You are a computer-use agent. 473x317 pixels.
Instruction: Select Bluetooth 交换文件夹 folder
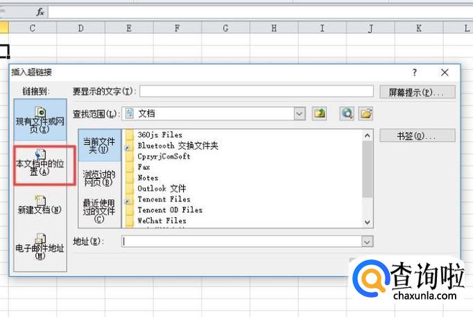pos(178,146)
